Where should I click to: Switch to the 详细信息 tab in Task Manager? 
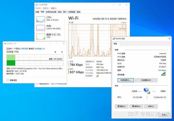[x=72, y=12]
